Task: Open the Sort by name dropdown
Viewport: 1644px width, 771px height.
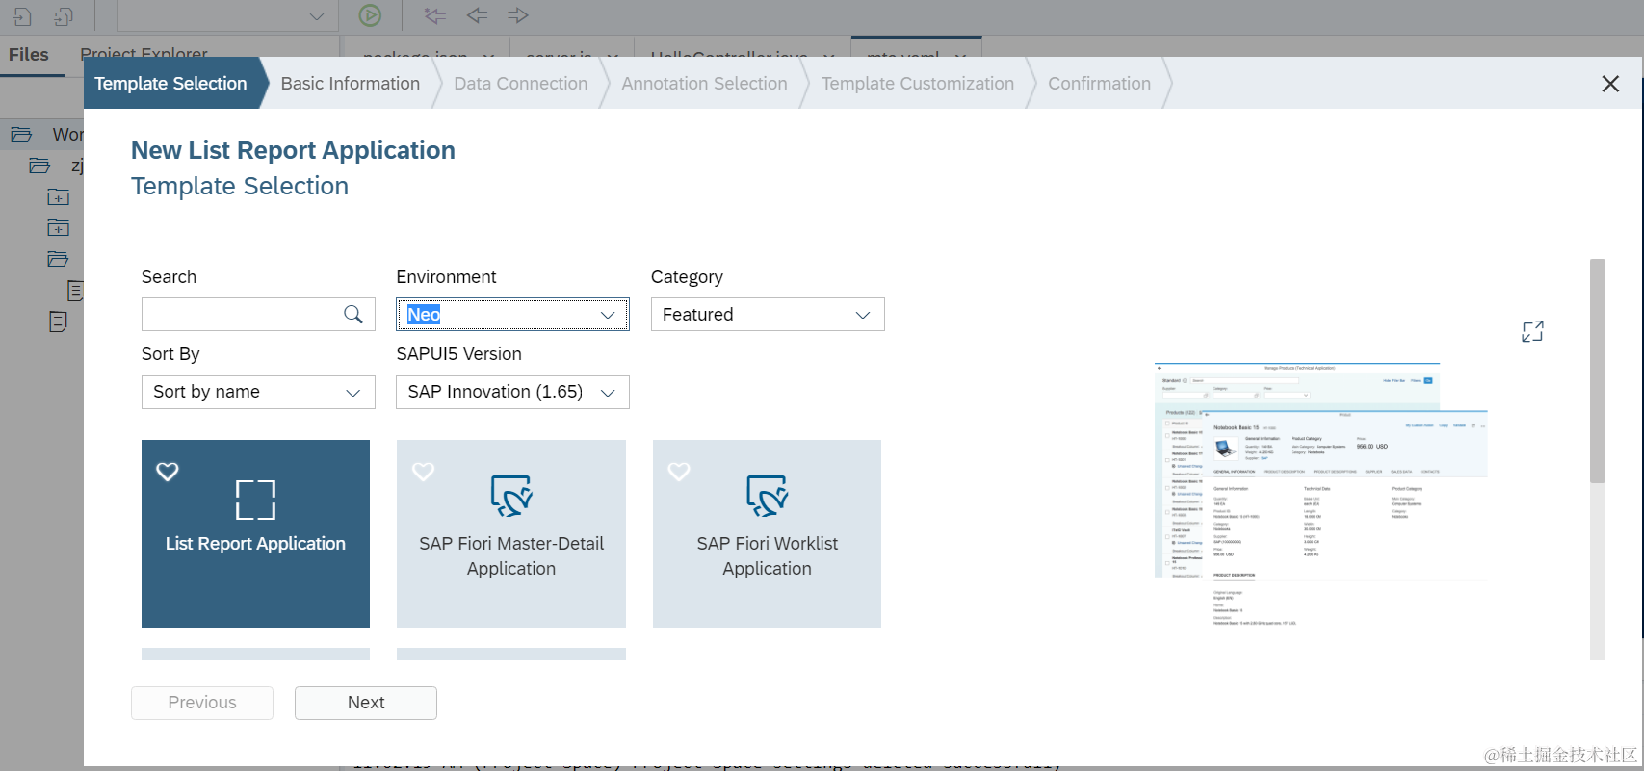Action: click(x=258, y=392)
